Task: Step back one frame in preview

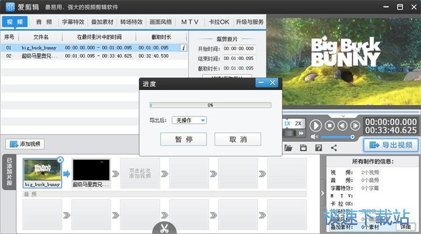Action: click(342, 126)
